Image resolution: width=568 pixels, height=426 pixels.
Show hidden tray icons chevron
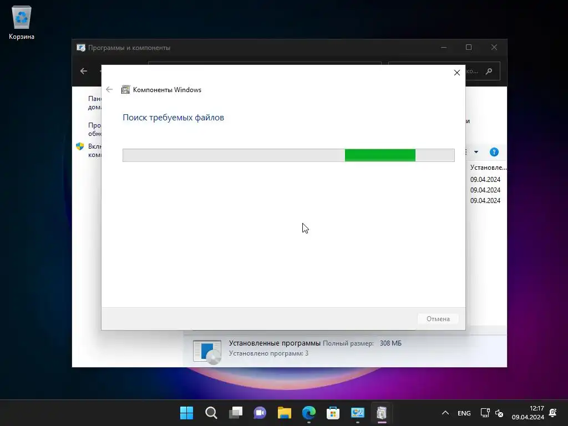(x=445, y=413)
